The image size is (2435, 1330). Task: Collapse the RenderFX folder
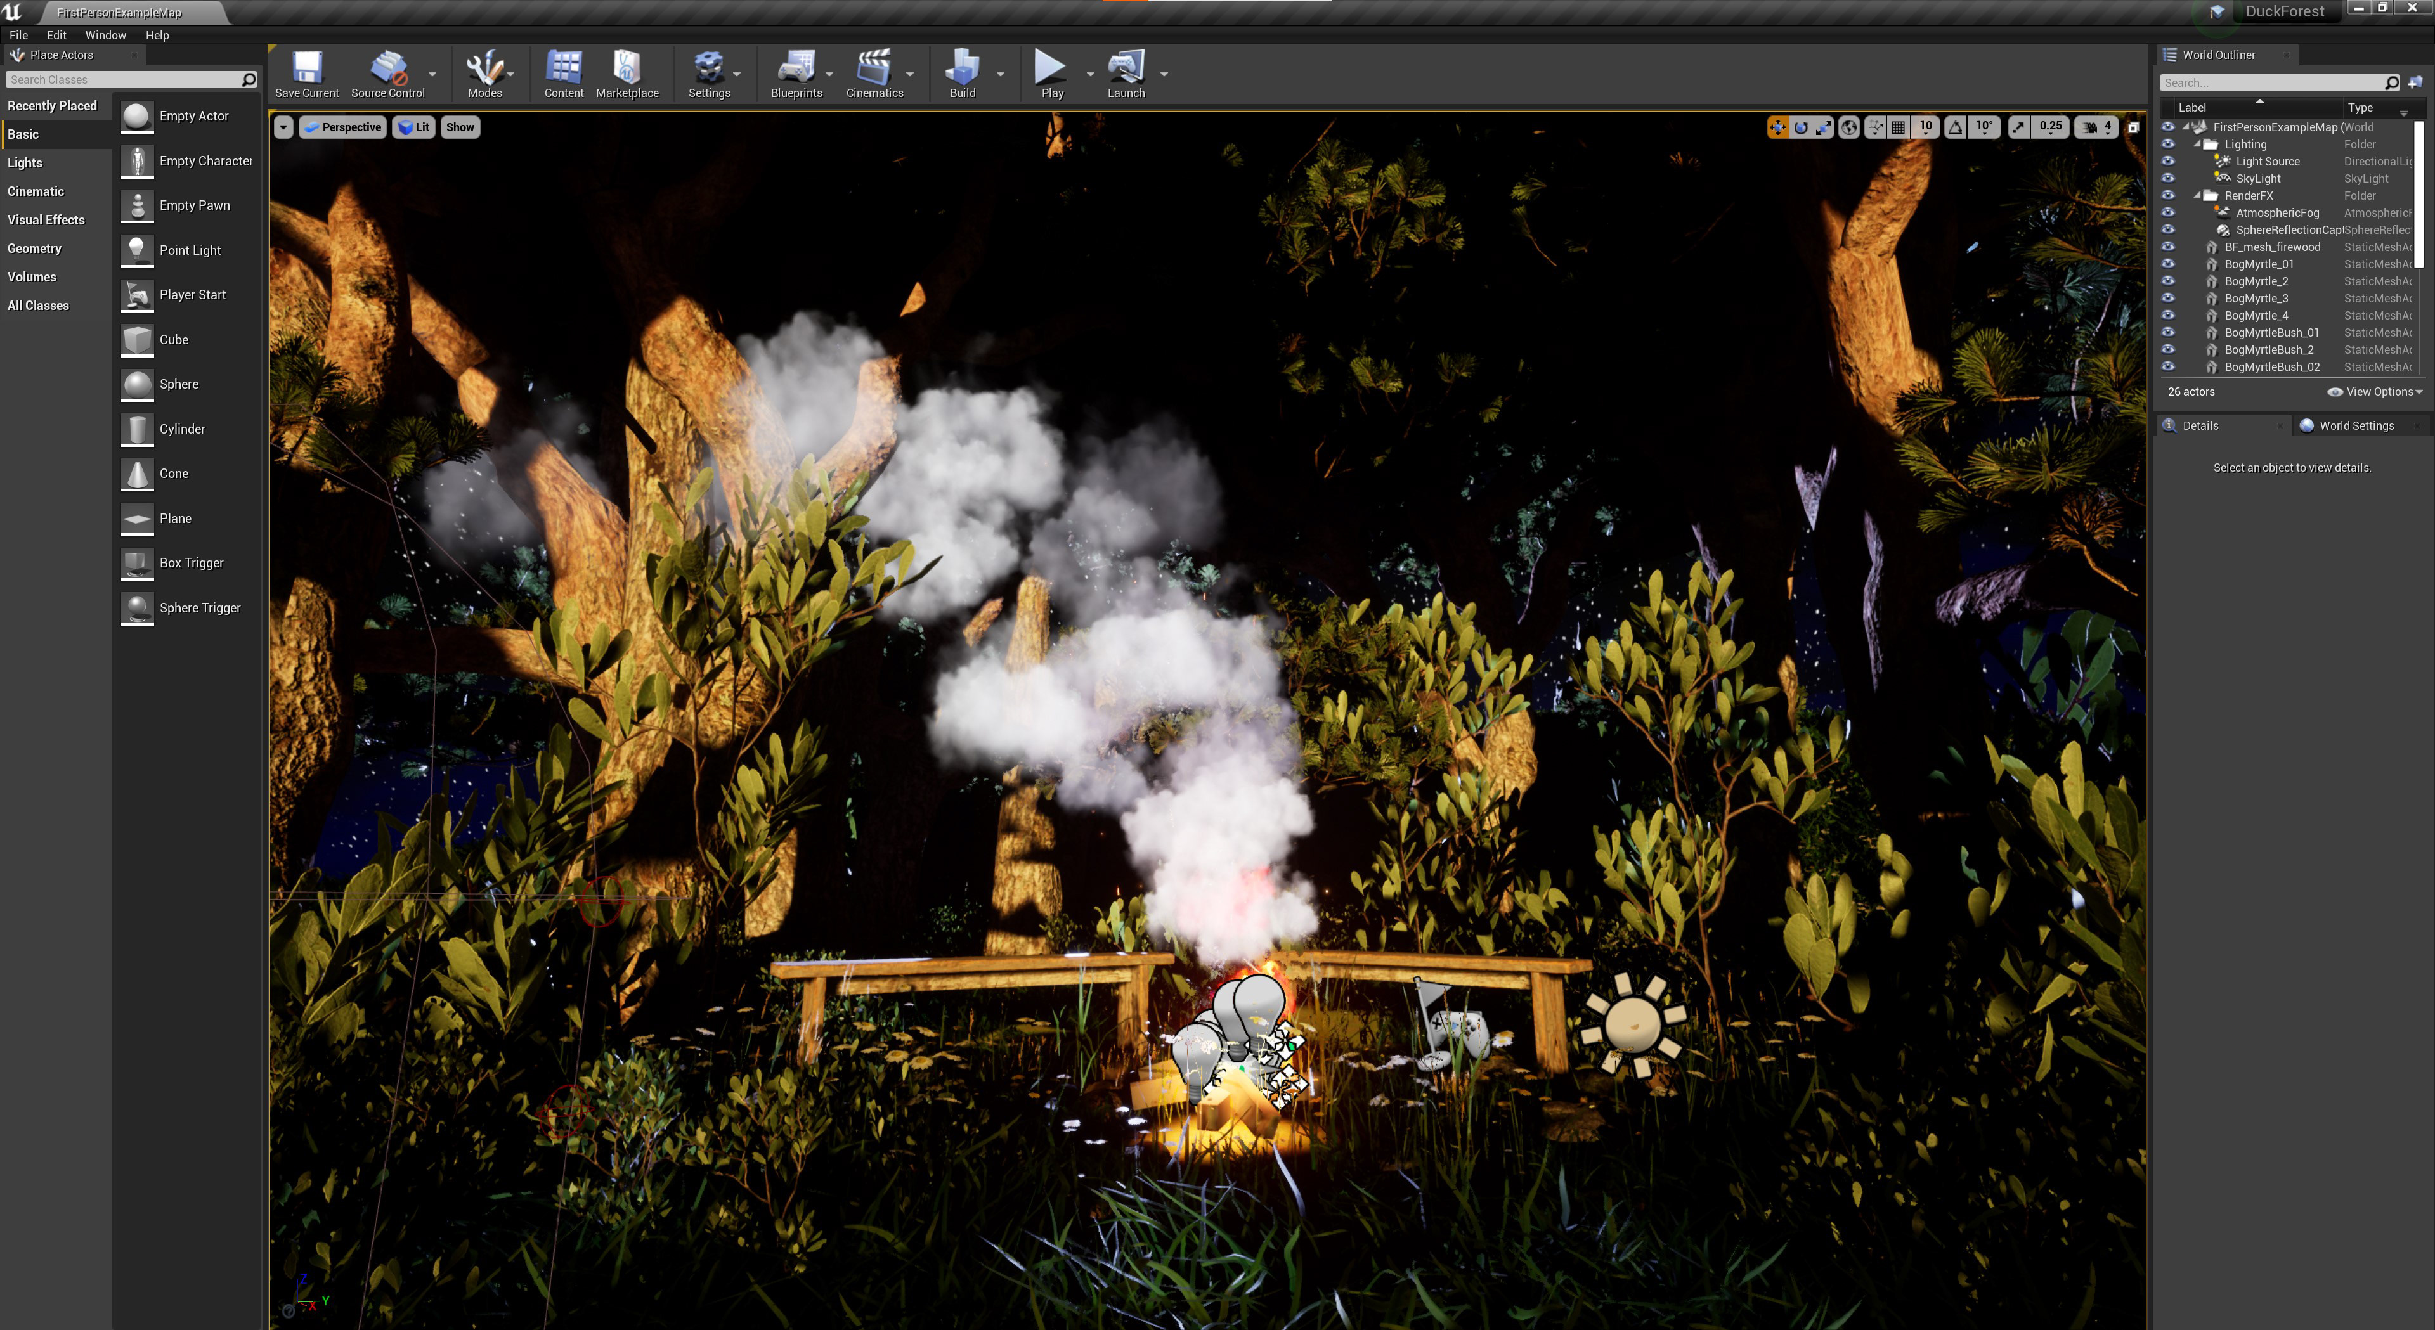(2198, 196)
